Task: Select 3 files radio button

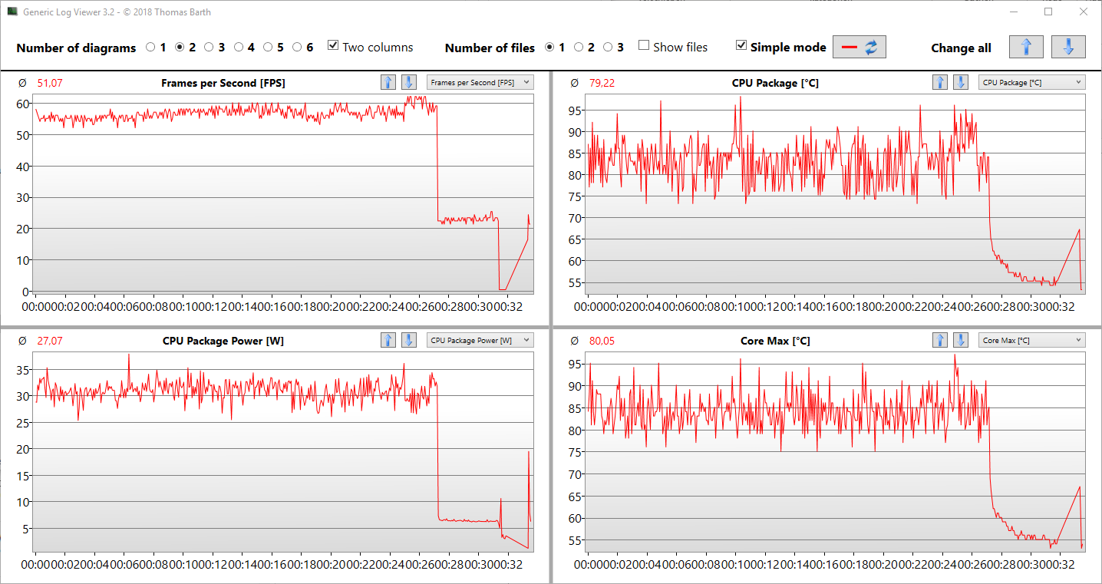Action: pos(608,48)
